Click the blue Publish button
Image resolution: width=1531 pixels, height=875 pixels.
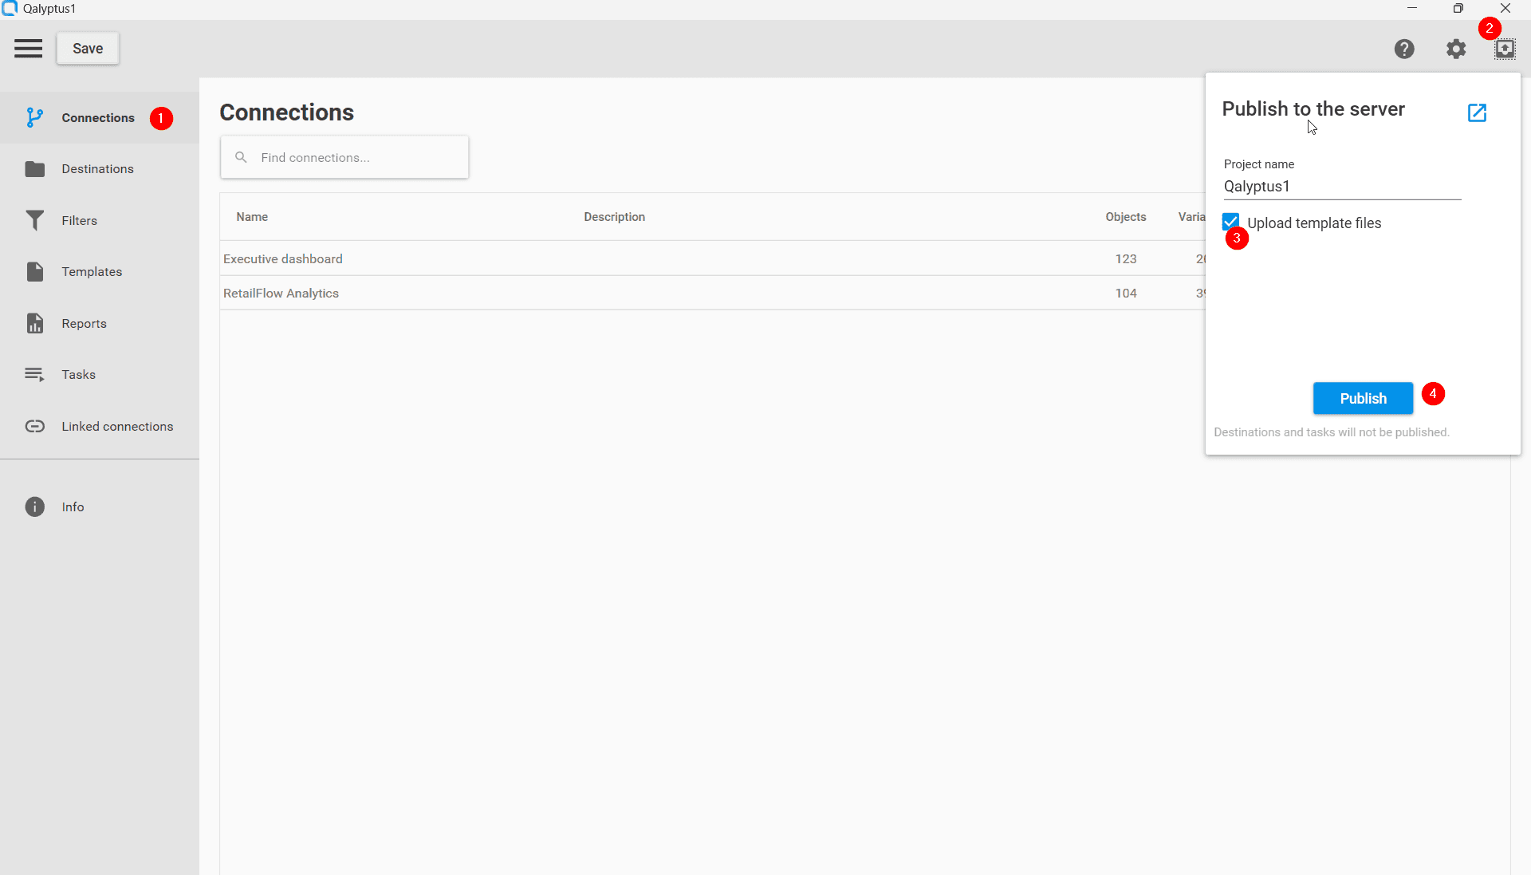1363,398
